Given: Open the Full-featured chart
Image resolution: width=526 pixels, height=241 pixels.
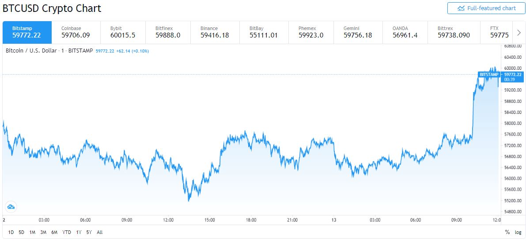Looking at the screenshot, I should tap(486, 8).
